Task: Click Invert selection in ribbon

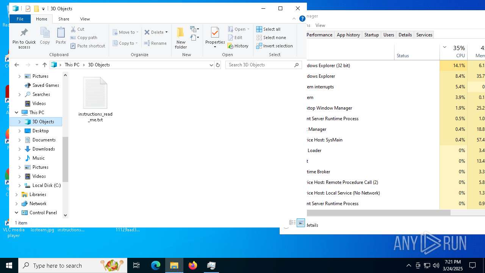Action: (274, 46)
